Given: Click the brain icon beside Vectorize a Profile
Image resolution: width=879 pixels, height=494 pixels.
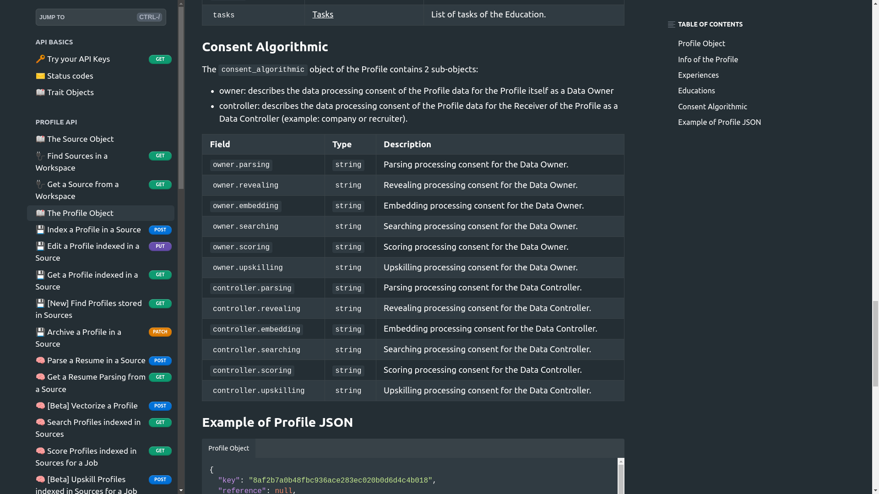Looking at the screenshot, I should click(x=40, y=406).
